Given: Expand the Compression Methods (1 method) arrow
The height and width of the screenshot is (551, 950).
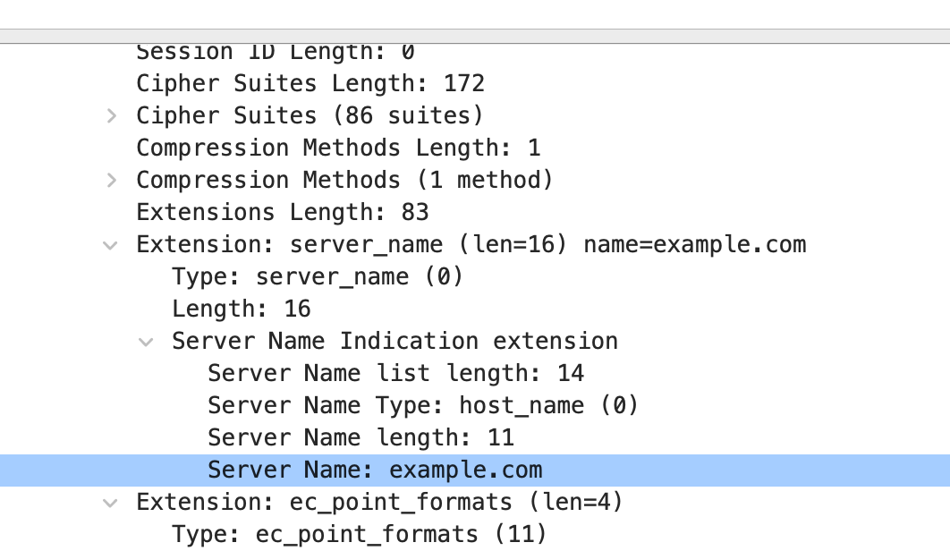Looking at the screenshot, I should (111, 181).
